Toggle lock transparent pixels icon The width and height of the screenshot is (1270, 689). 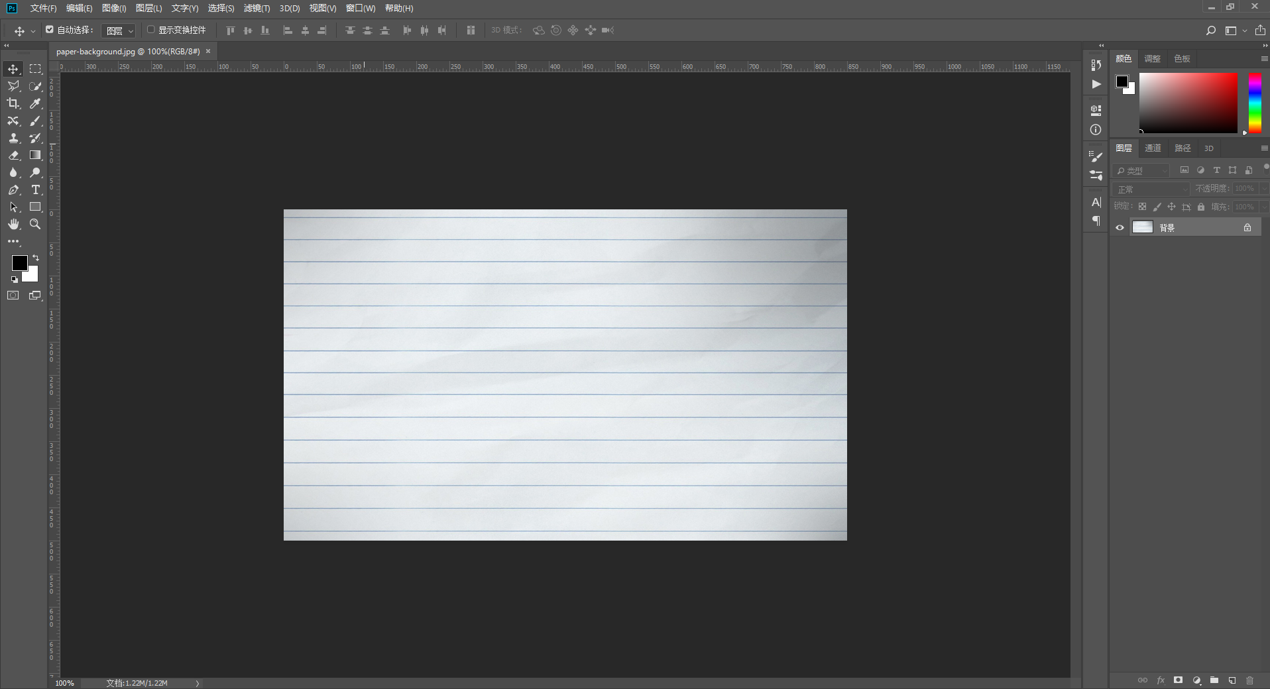pos(1142,207)
